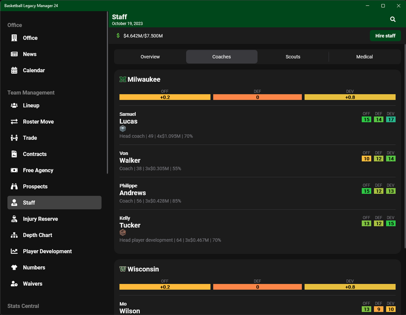Click the Wisconsin team logo
This screenshot has height=315, width=406.
pos(123,269)
